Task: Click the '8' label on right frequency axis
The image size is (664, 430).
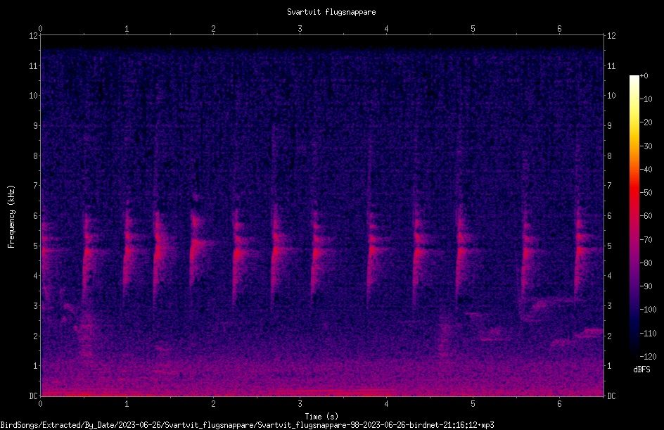Action: pos(609,156)
